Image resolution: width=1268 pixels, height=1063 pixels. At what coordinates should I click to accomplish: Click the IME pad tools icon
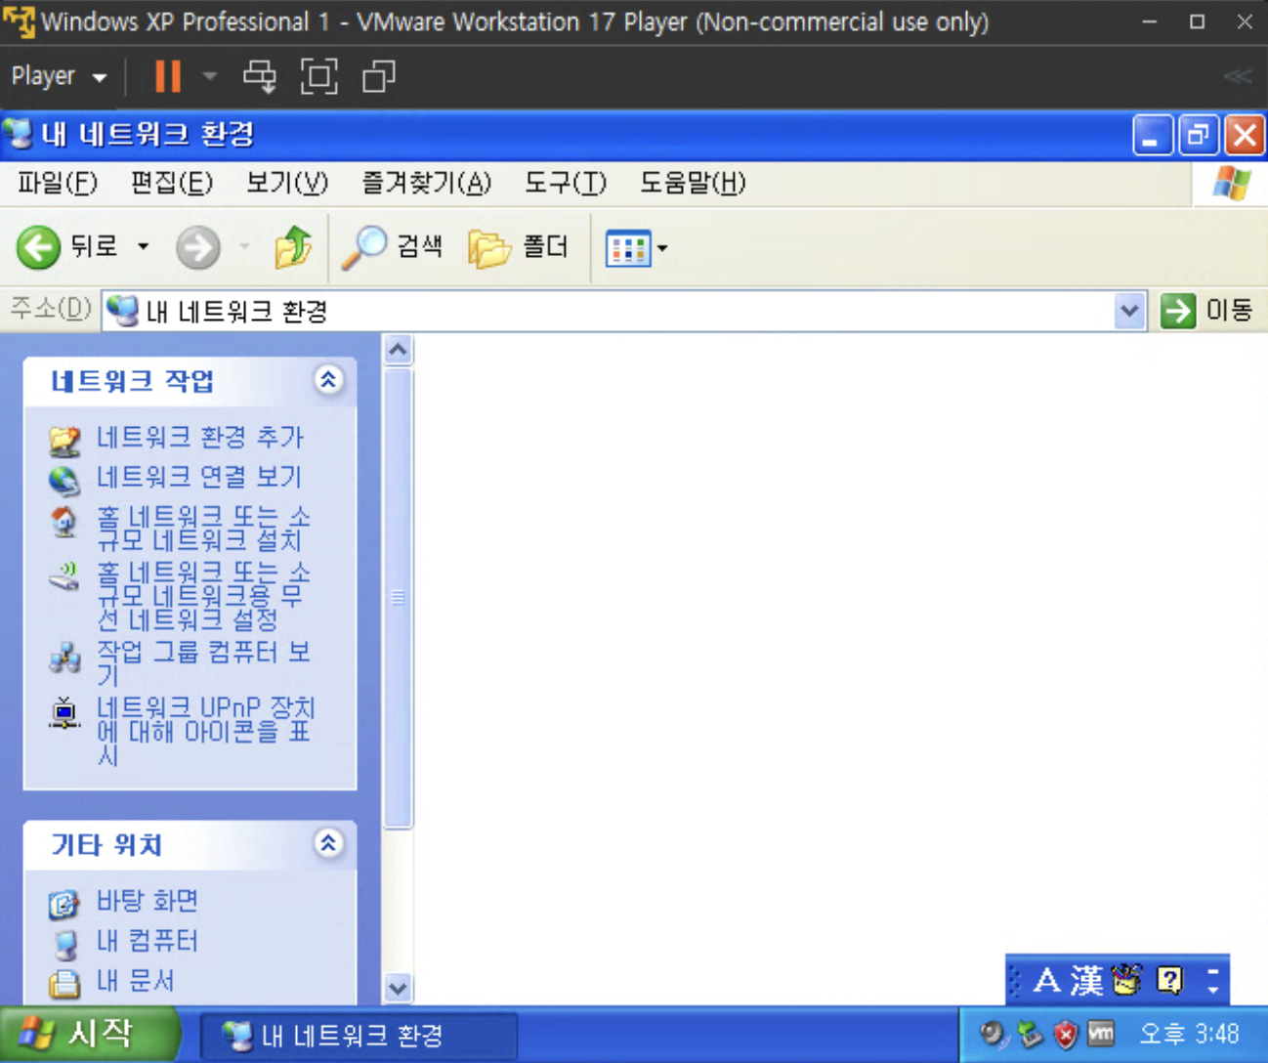tap(1126, 979)
